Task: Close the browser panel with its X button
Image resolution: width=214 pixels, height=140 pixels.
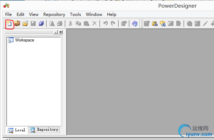Action: click(x=61, y=32)
